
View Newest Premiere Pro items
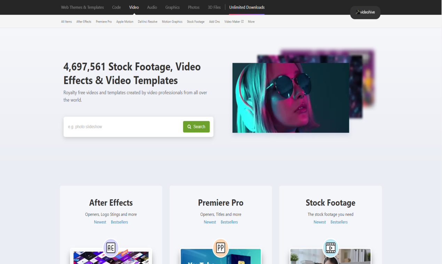click(210, 222)
